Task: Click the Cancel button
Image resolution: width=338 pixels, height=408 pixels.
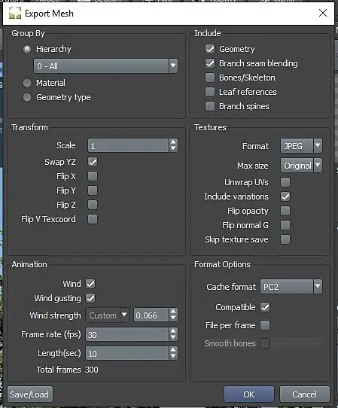Action: coord(304,394)
